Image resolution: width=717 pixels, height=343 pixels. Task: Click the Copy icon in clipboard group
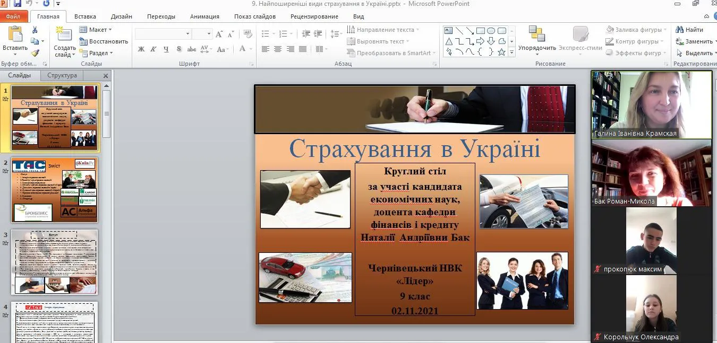click(x=35, y=41)
